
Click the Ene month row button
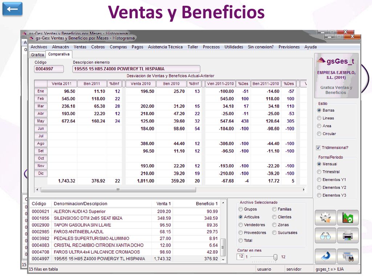(41, 91)
